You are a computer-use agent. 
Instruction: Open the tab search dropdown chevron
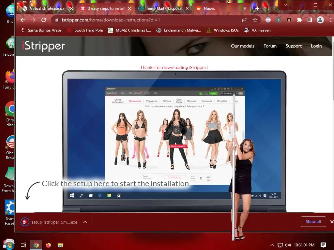point(285,5)
